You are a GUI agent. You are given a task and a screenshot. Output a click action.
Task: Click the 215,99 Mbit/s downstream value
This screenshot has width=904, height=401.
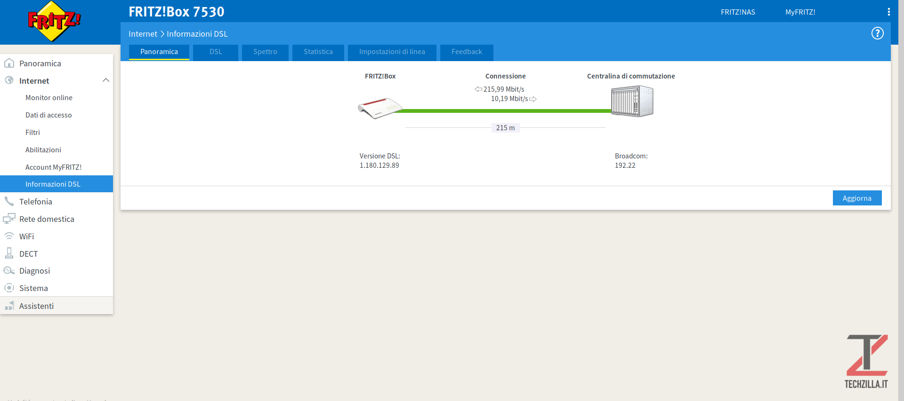(x=504, y=89)
